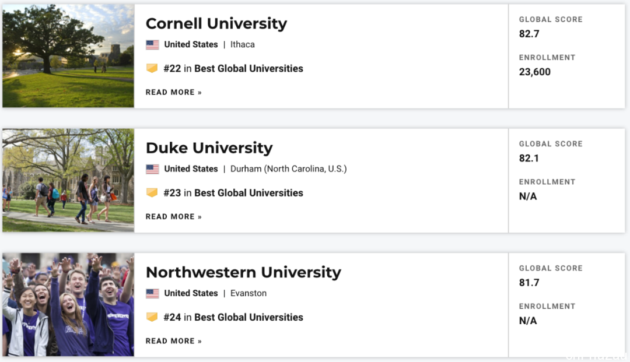The height and width of the screenshot is (362, 630).
Task: Click the gold ranking badge beside #24
Action: pyautogui.click(x=152, y=317)
